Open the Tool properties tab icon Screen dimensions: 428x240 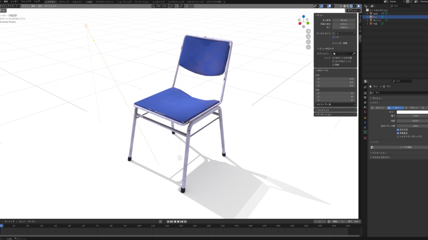point(365,87)
